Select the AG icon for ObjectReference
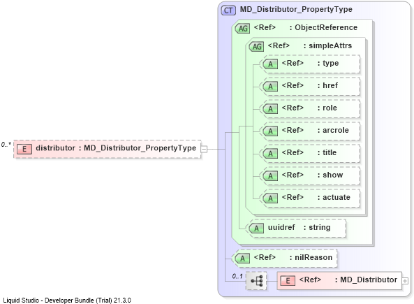 [242, 28]
